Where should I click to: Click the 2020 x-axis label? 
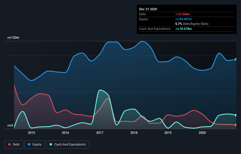[x=202, y=133]
